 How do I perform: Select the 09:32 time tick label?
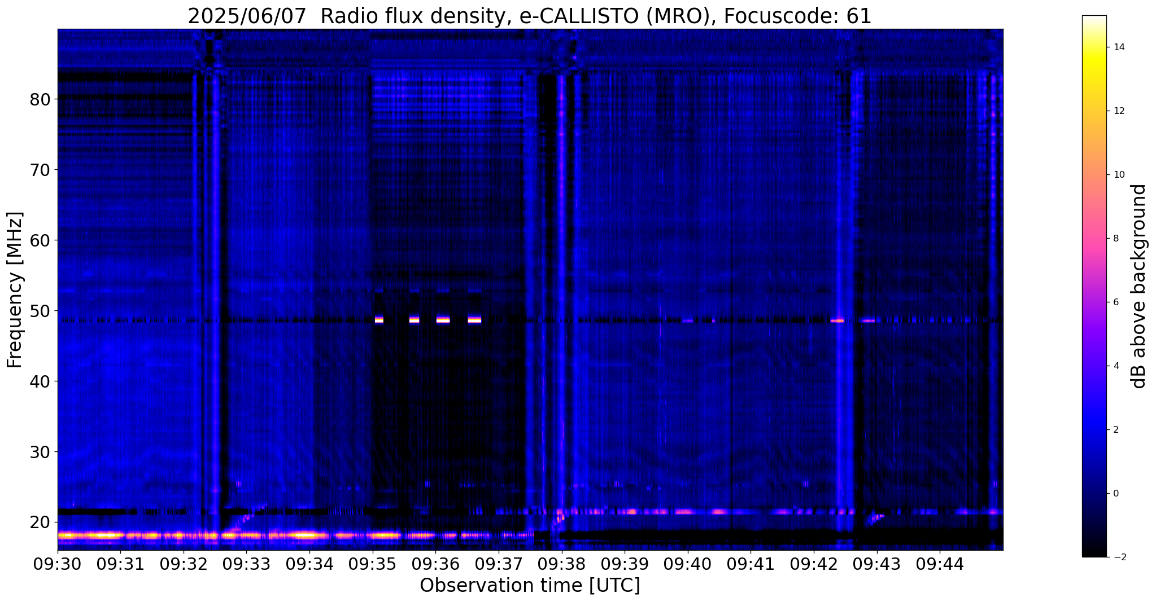coord(184,565)
